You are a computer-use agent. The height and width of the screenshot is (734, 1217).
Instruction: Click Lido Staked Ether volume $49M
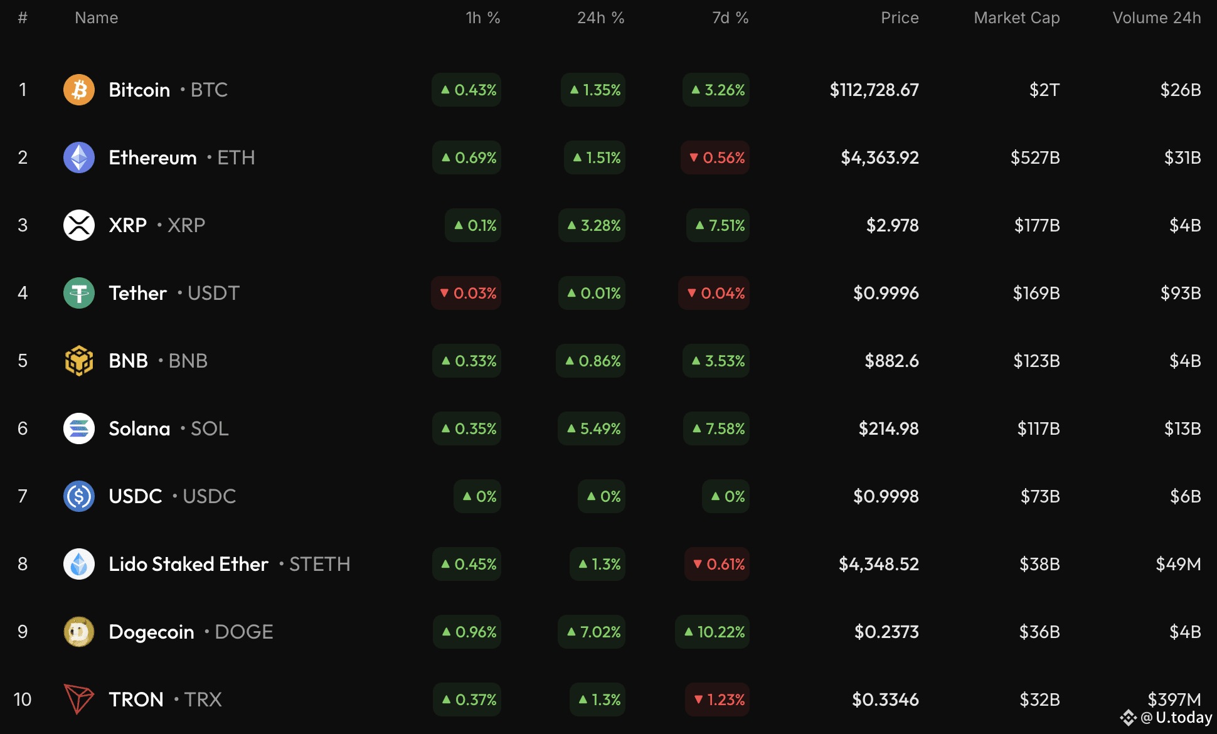pos(1178,564)
